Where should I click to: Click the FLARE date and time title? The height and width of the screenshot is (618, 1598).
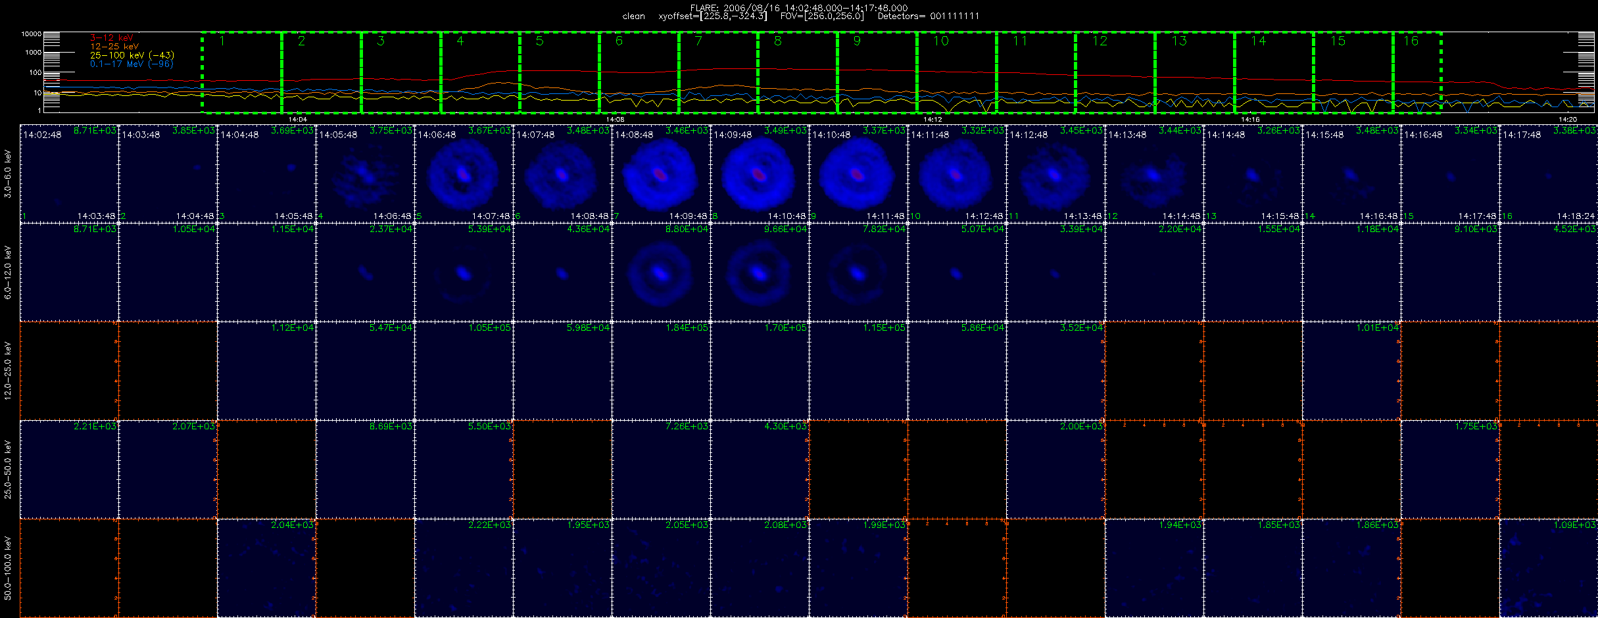pos(799,8)
